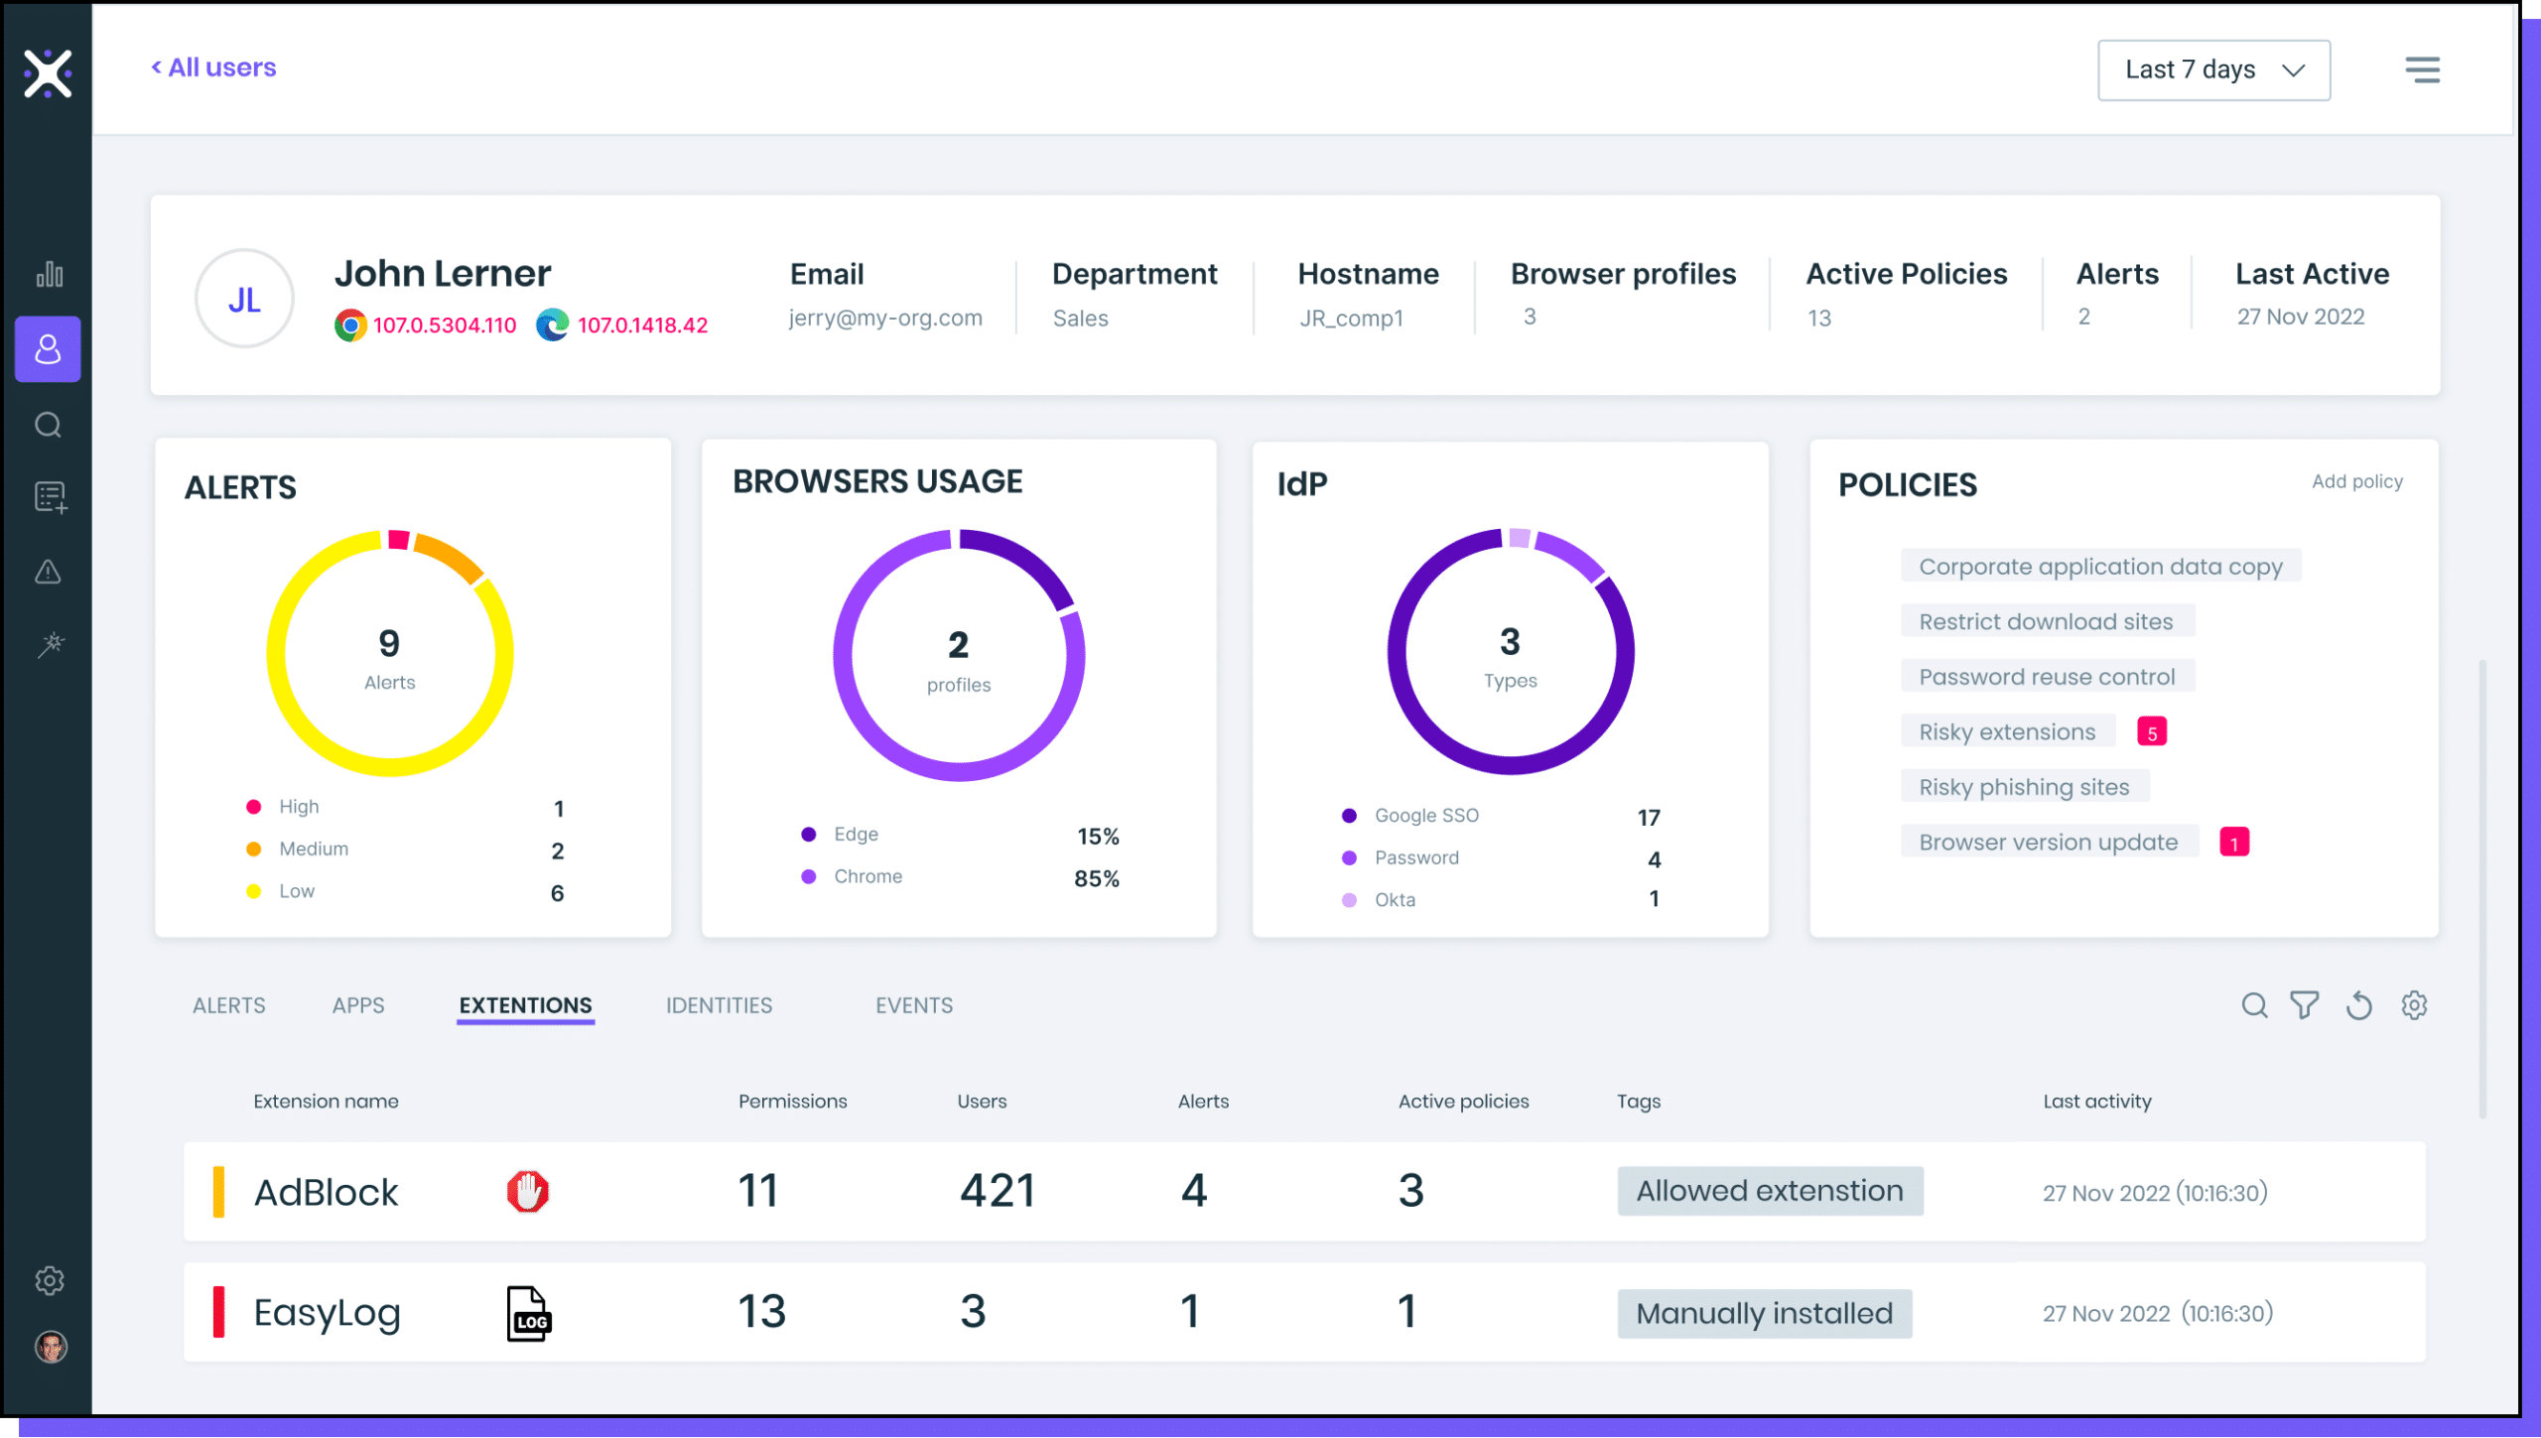Switch to the ALERTS tab

pos(228,1005)
